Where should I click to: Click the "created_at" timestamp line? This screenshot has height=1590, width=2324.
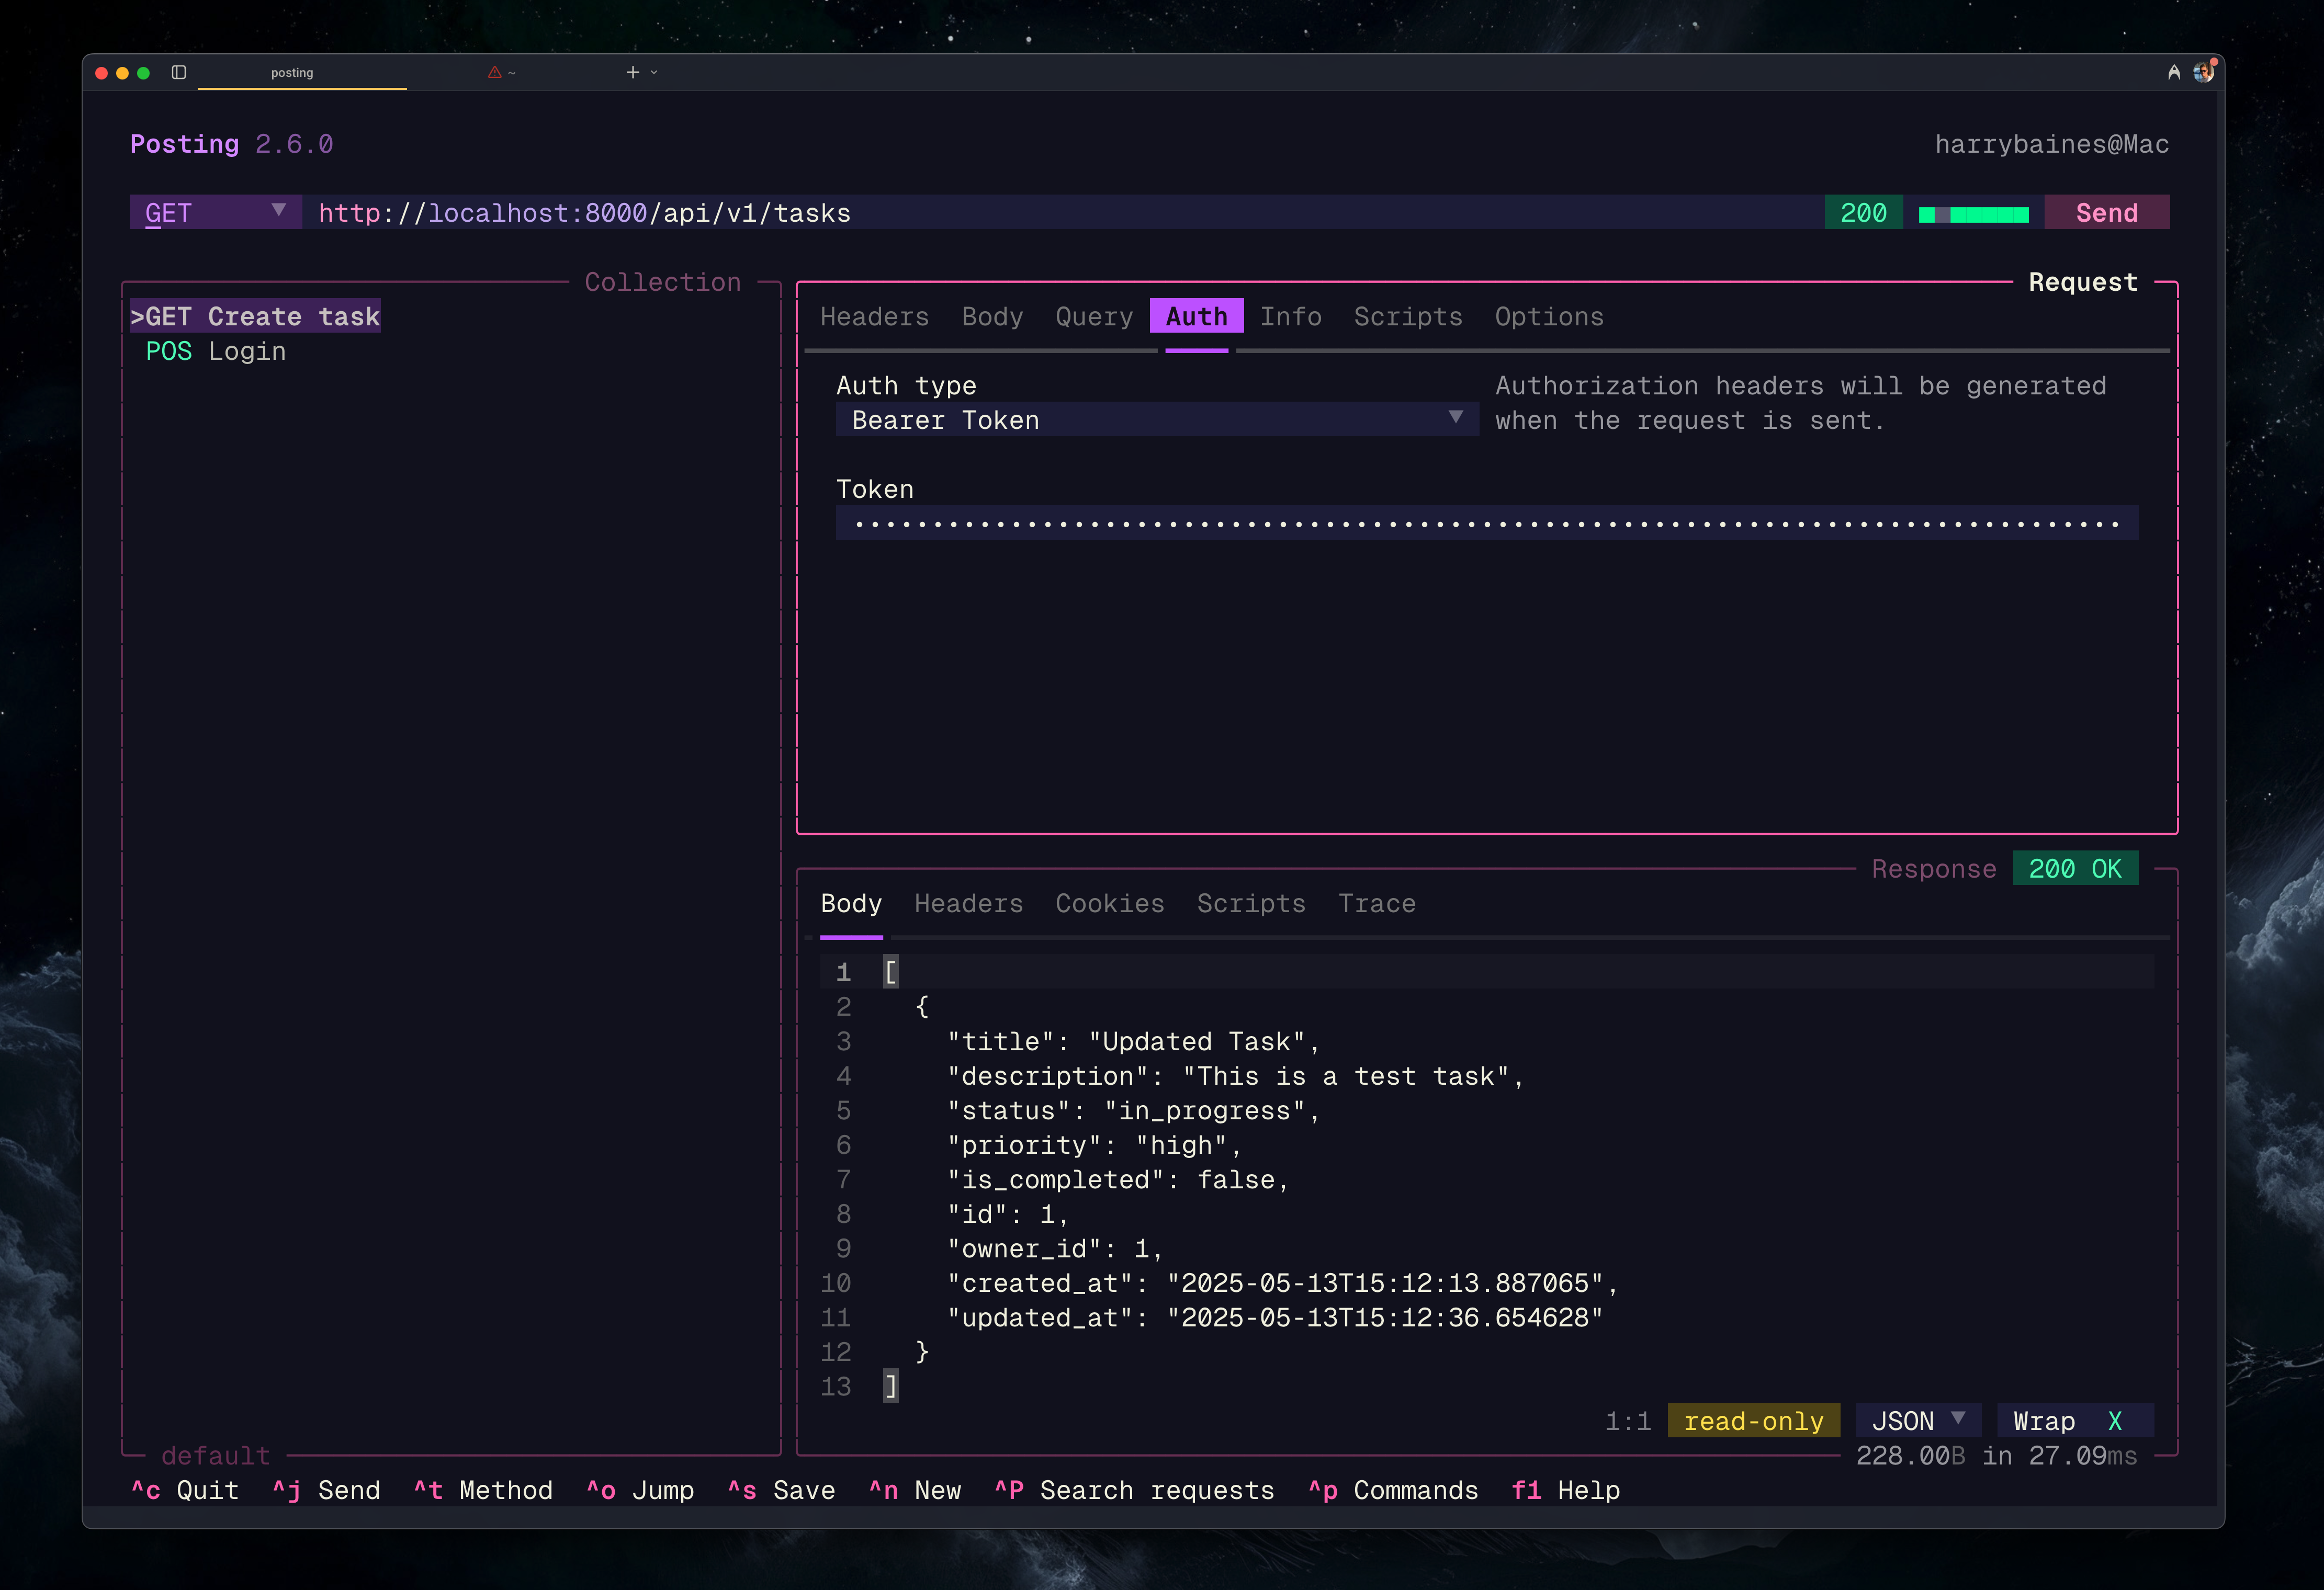tap(1283, 1283)
